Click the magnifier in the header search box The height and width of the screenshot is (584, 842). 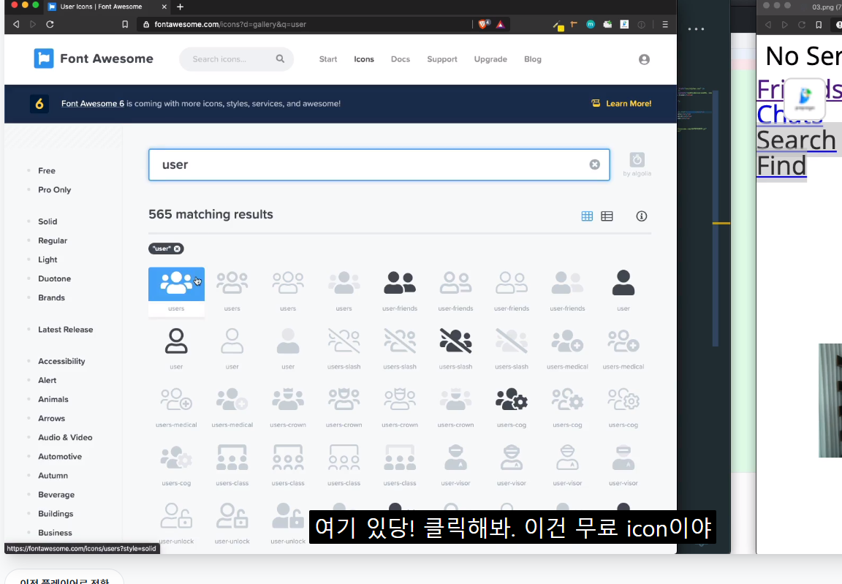[280, 59]
